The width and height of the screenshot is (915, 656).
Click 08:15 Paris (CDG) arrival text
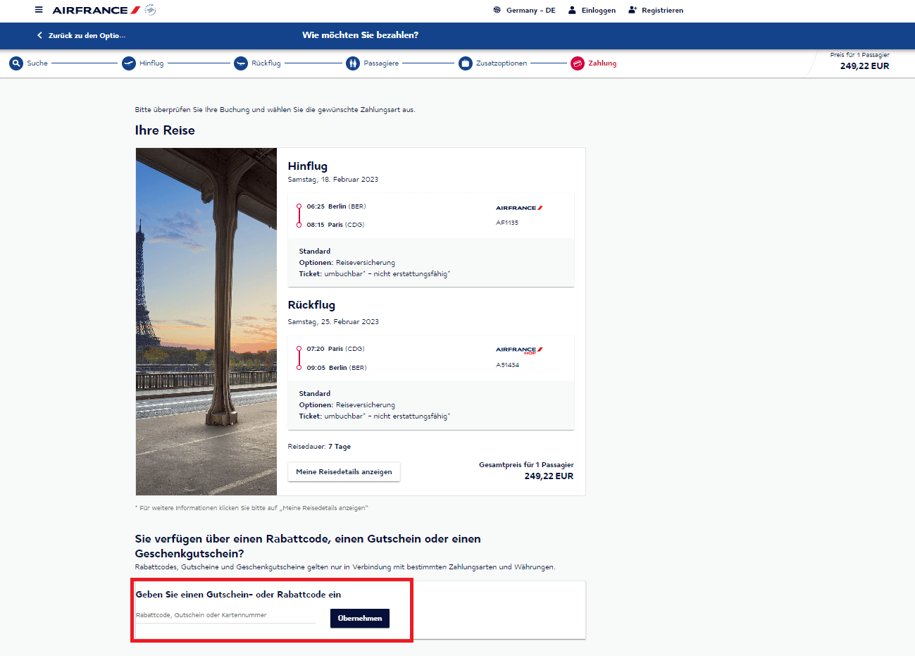[x=335, y=225]
